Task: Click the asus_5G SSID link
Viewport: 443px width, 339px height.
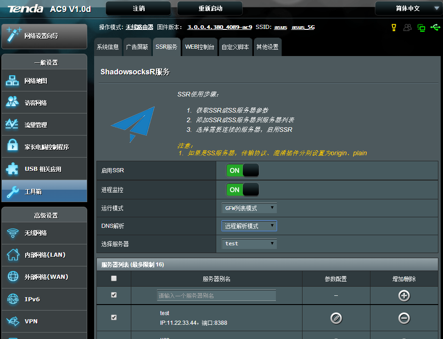Action: coord(303,27)
